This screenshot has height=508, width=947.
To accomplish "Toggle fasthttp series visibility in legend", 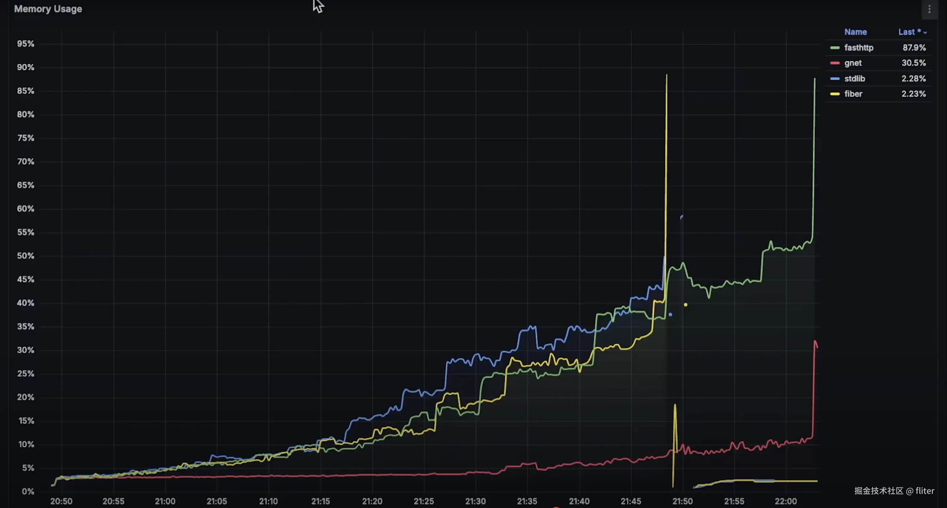I will point(858,48).
